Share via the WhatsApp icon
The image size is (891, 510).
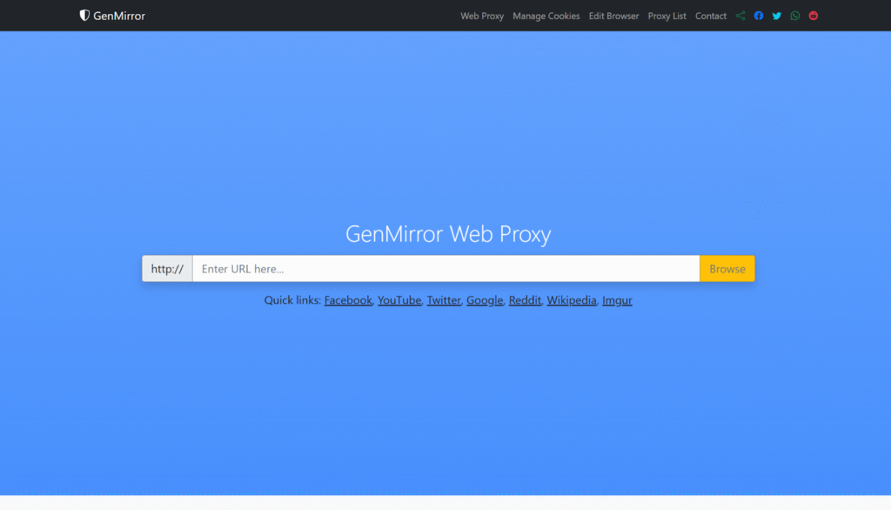click(795, 16)
